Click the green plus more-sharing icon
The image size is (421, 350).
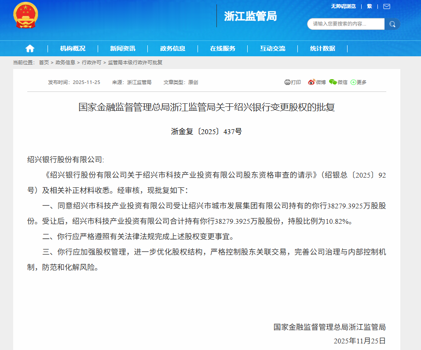tap(353, 82)
